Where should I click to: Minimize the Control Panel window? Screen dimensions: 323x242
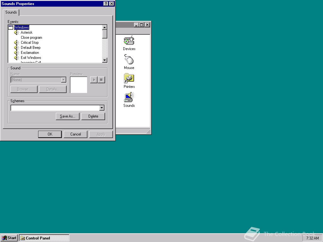136,25
